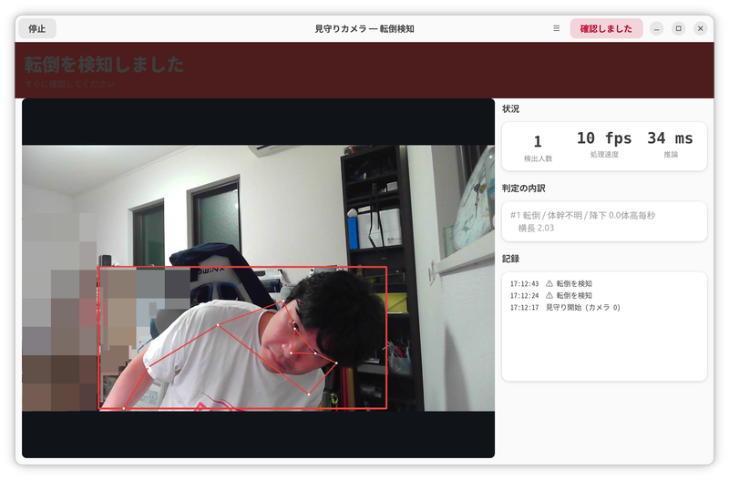Select the 17:12:43 転倒を検知 log entry
Image resolution: width=729 pixels, height=480 pixels.
pos(551,283)
